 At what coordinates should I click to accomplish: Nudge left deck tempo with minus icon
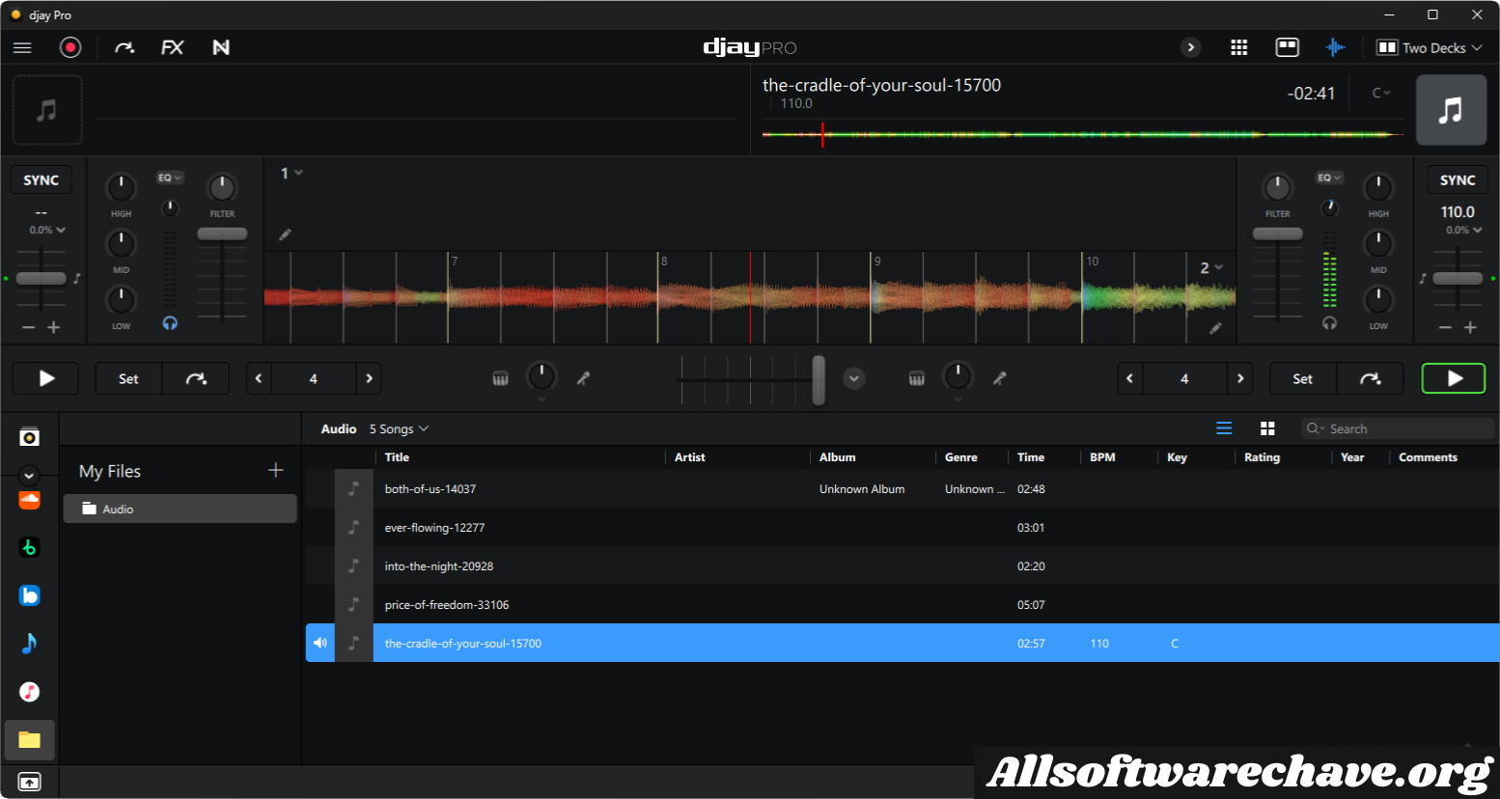(x=29, y=328)
